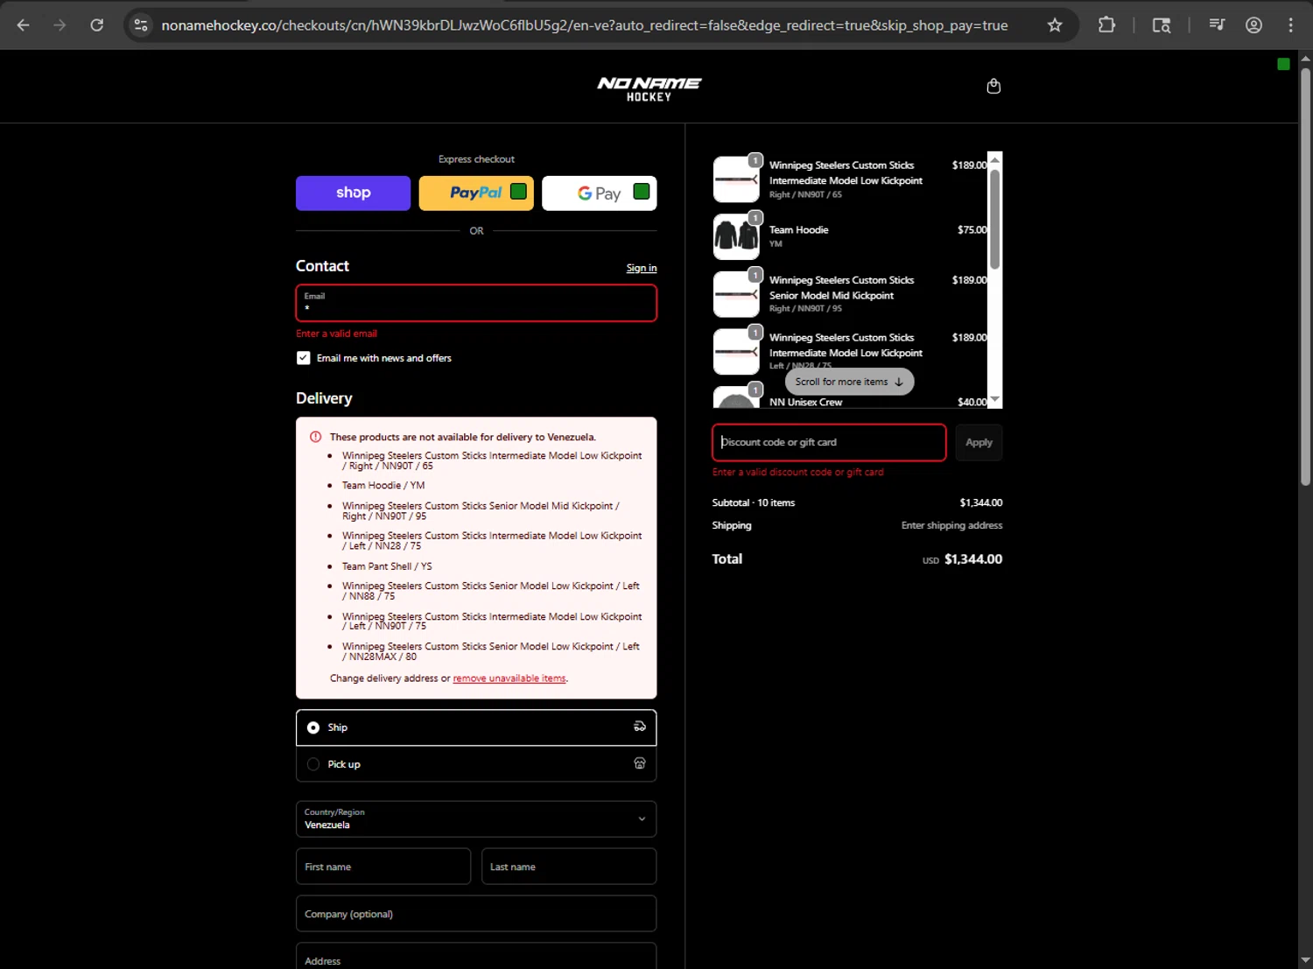The width and height of the screenshot is (1313, 969).
Task: Open Country/Region dropdown showing Venezuela
Action: pyautogui.click(x=476, y=819)
